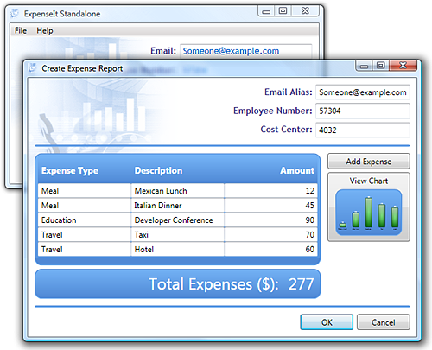Image resolution: width=432 pixels, height=350 pixels.
Task: Select the Mexican Lunch description cell
Action: pyautogui.click(x=177, y=191)
